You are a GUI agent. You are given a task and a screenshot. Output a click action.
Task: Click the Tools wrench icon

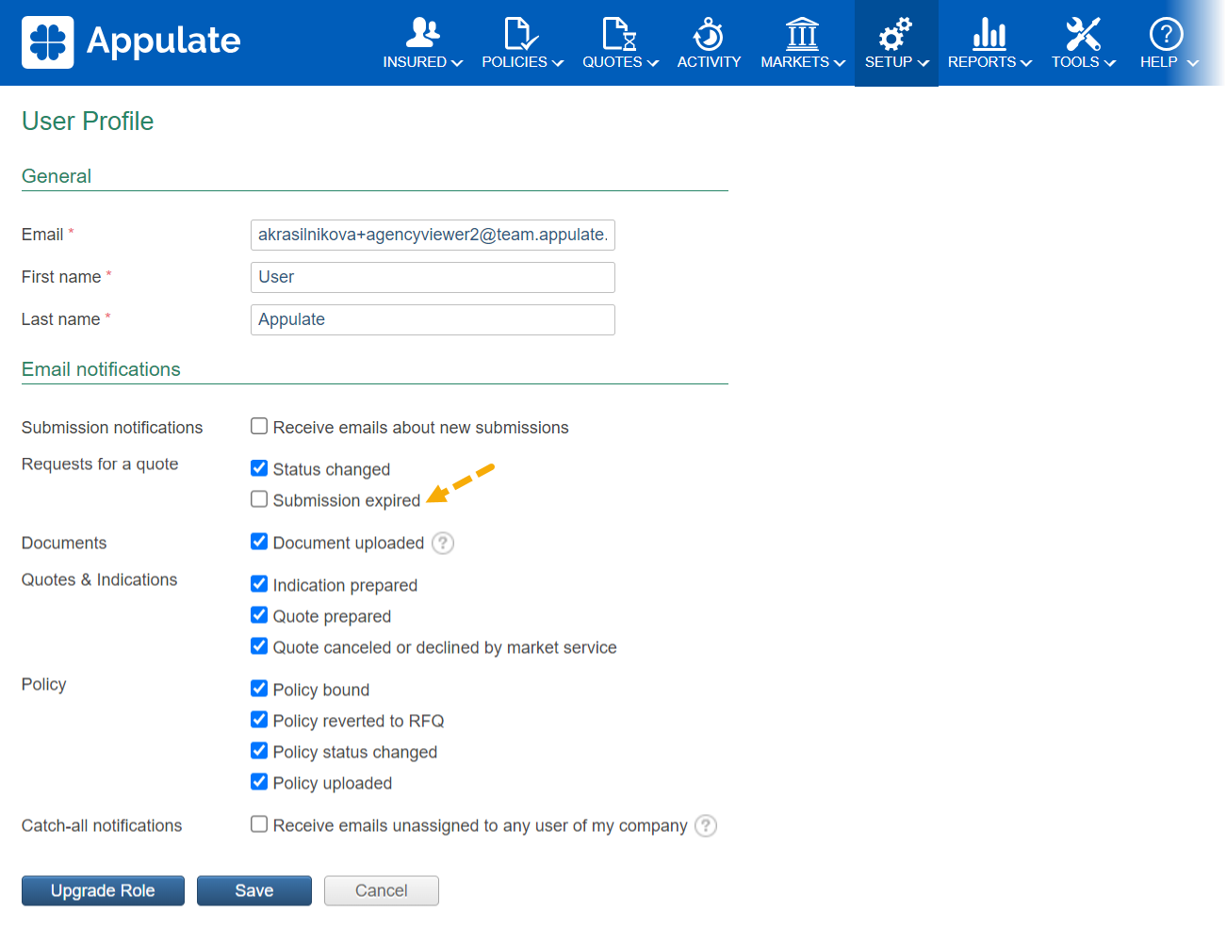(1083, 33)
